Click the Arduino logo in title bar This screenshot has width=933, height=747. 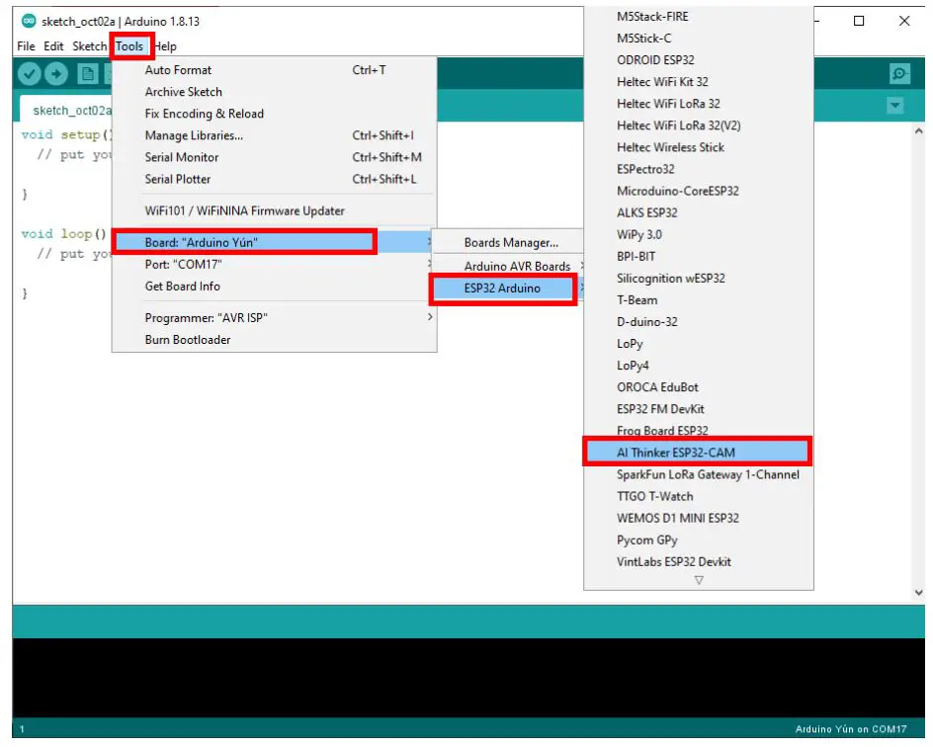(x=29, y=21)
